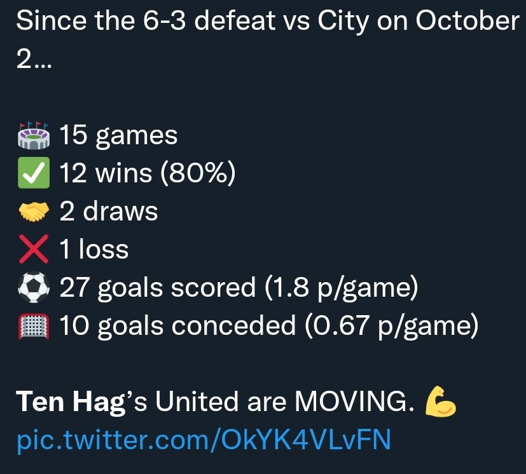Screen dimensions: 526x474
Task: Click the "10 goals conceded" text
Action: [178, 326]
